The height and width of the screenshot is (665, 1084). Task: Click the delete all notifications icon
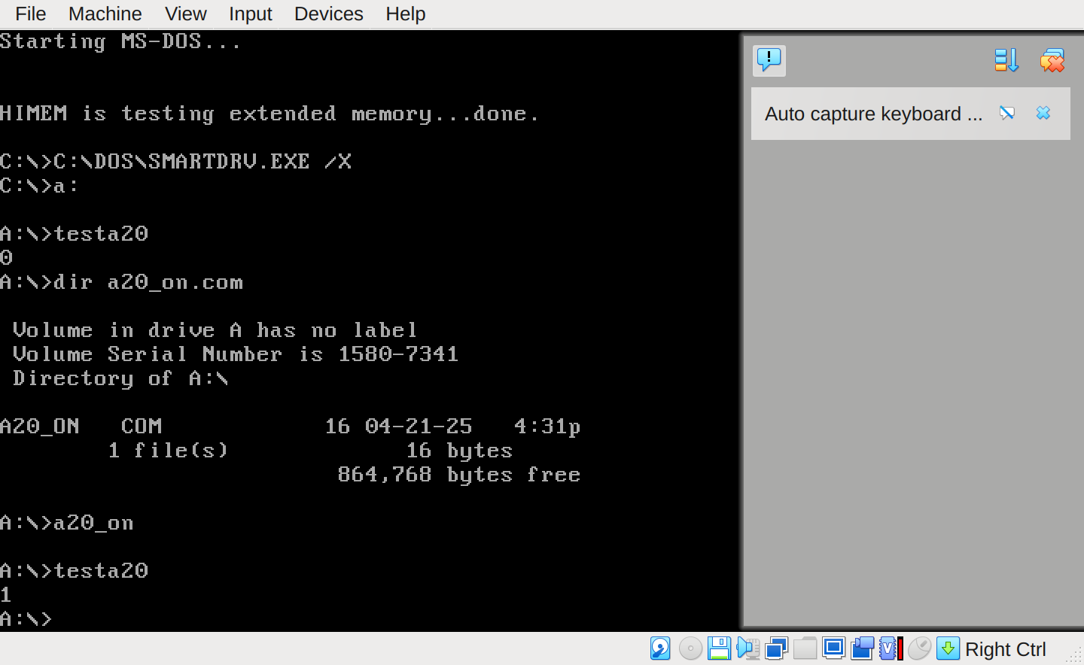click(x=1052, y=60)
